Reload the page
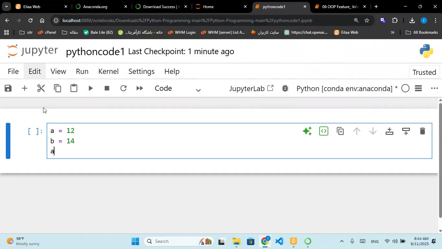 [x=30, y=20]
